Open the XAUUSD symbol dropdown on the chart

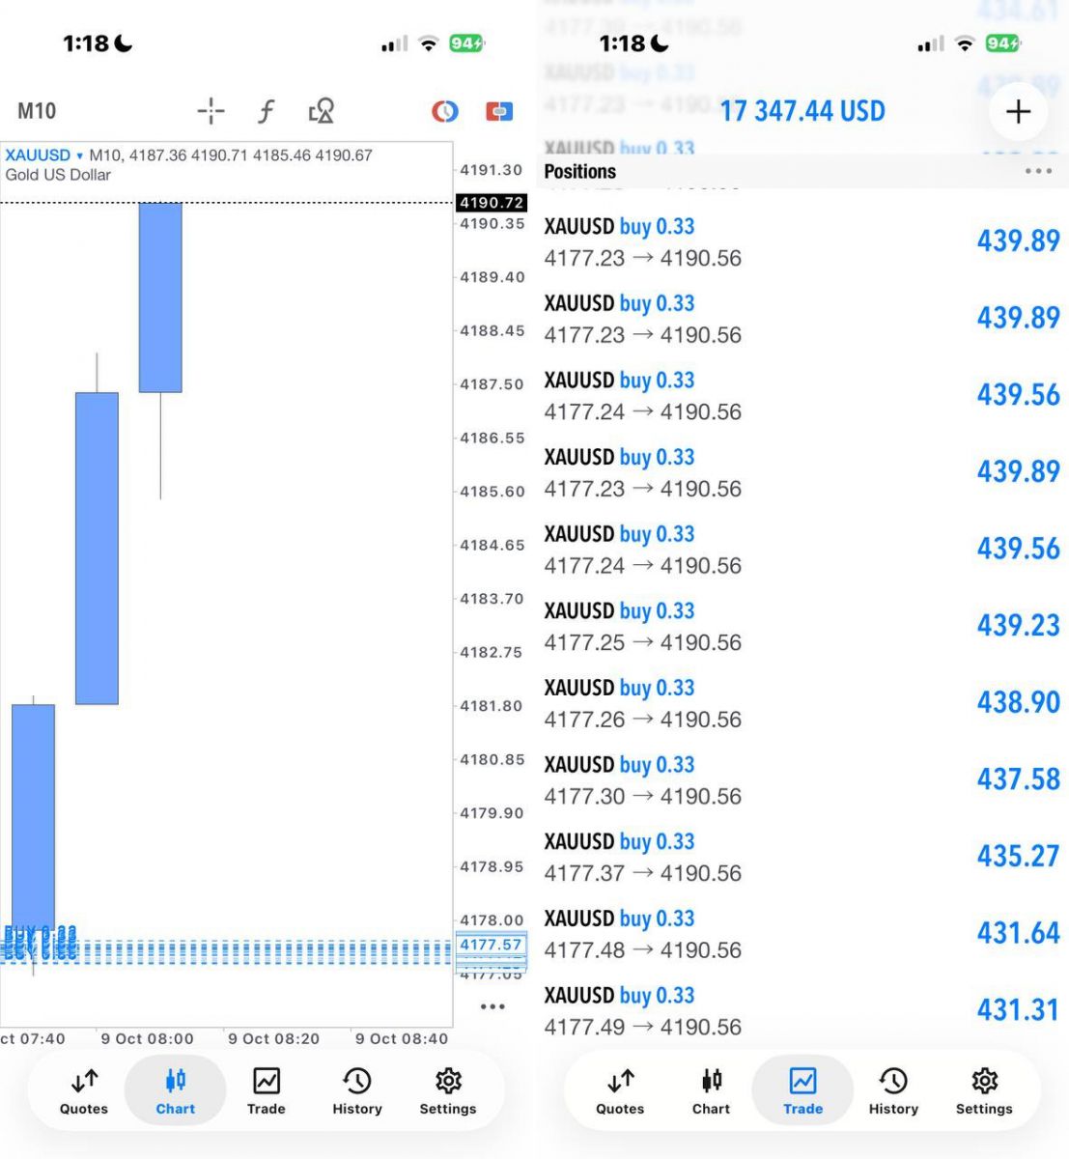(43, 155)
